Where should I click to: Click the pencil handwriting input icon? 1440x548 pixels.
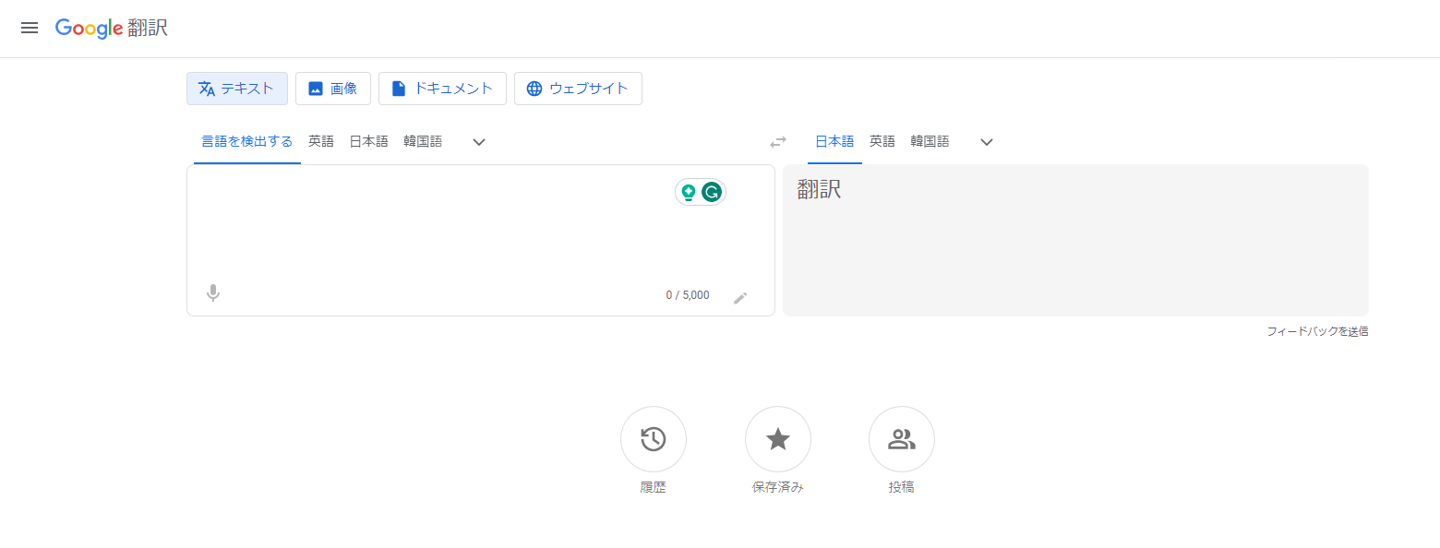click(x=740, y=297)
